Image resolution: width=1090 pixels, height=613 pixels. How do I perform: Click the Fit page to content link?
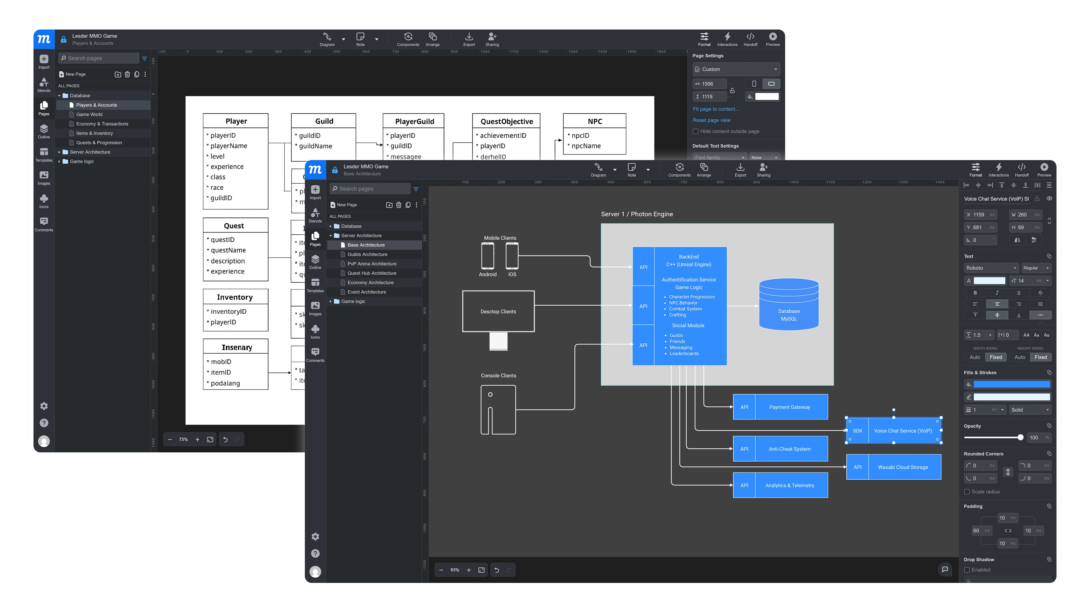(716, 109)
